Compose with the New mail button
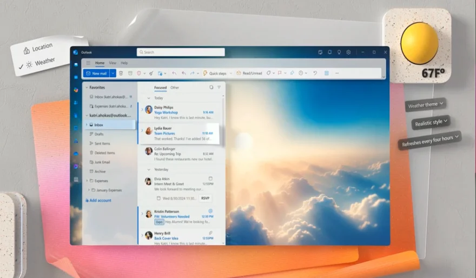476x278 pixels. (96, 73)
